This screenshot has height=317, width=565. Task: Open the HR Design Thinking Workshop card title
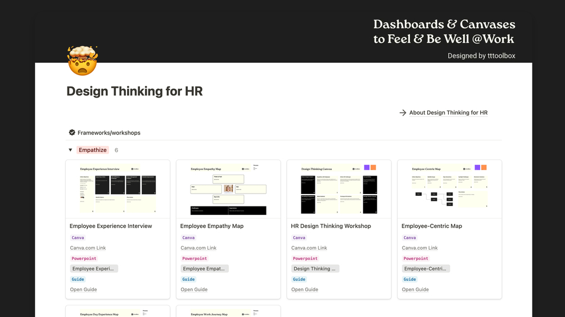click(x=331, y=226)
